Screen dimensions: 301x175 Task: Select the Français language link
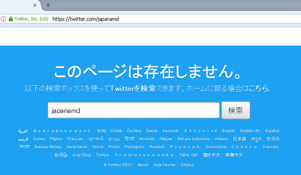point(75,139)
